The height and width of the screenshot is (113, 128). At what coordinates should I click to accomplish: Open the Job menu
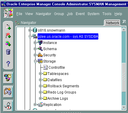coord(70,14)
